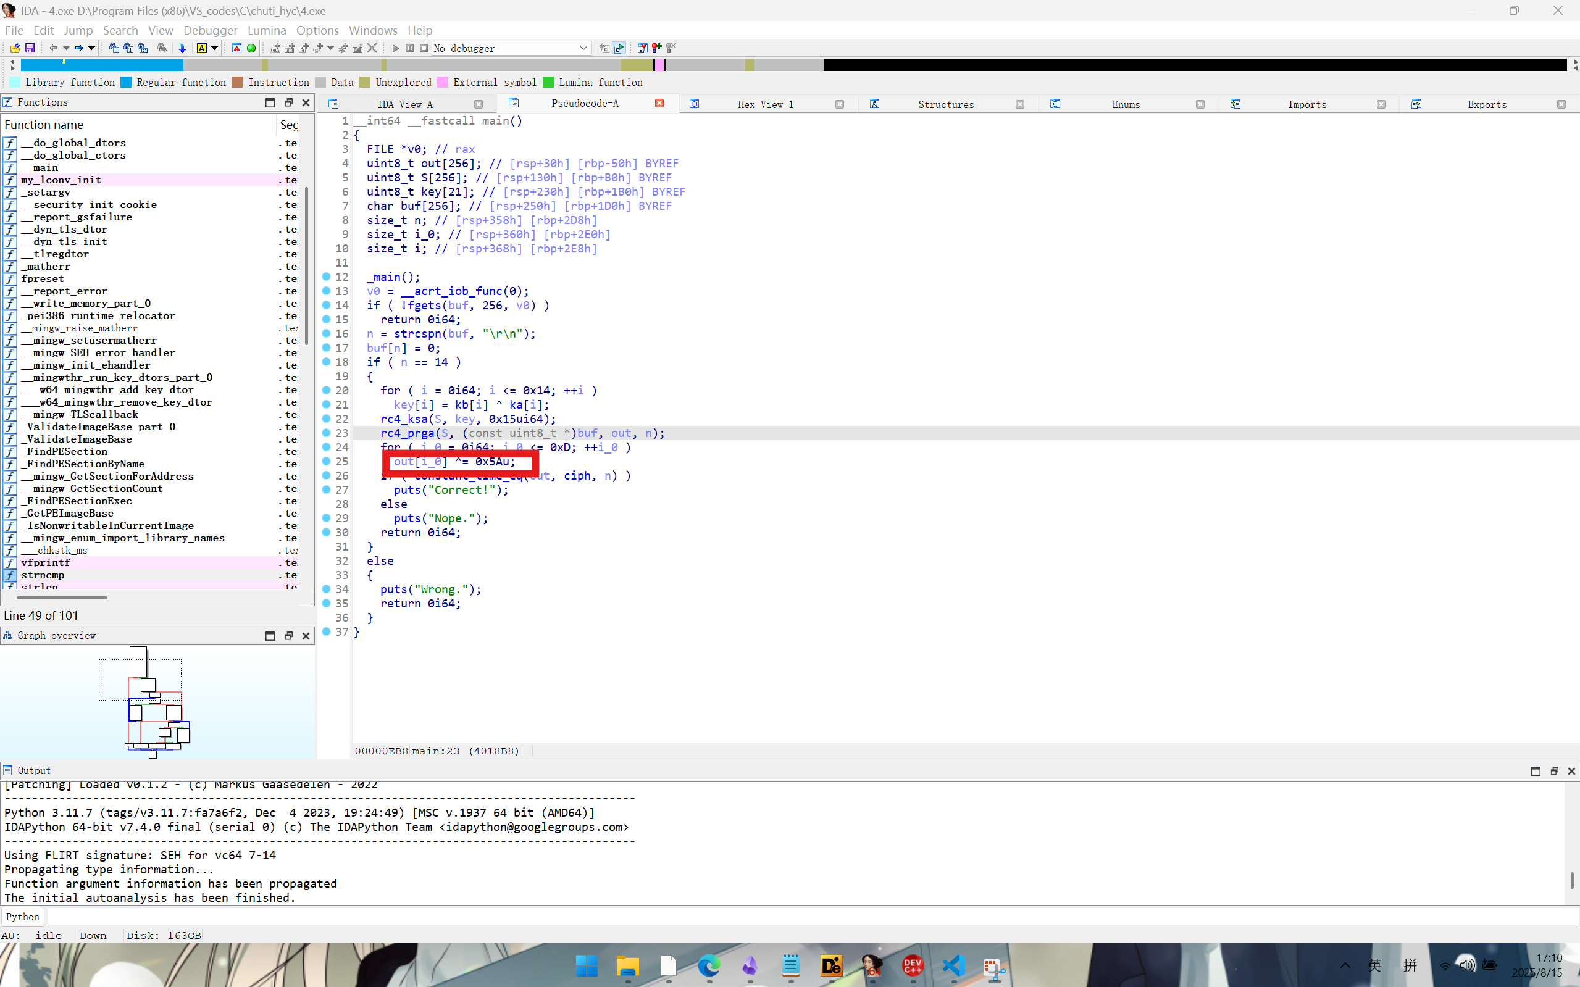Screen dimensions: 1580x987
Task: Open the Jump menu
Action: click(x=78, y=30)
